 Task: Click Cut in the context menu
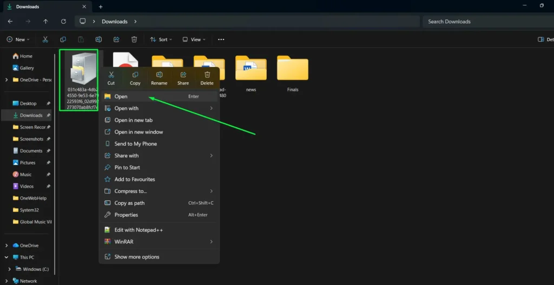pos(111,78)
